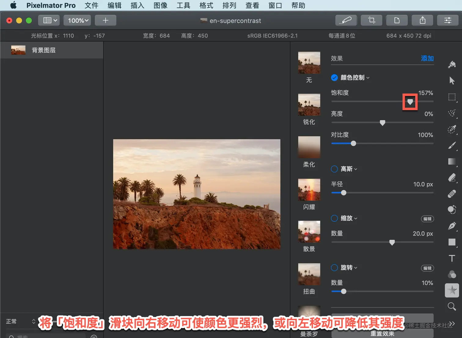Enable the 缩放 effect
The height and width of the screenshot is (338, 462).
pyautogui.click(x=334, y=218)
